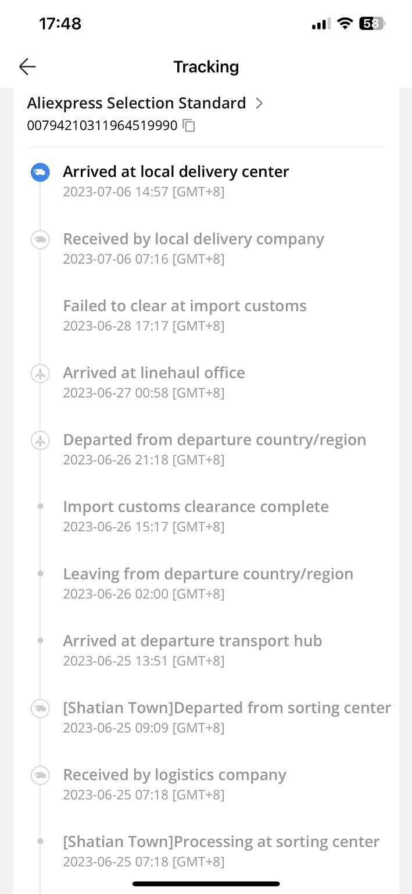Select Arrived at departure transport hub marker
The image size is (412, 894).
coord(40,641)
